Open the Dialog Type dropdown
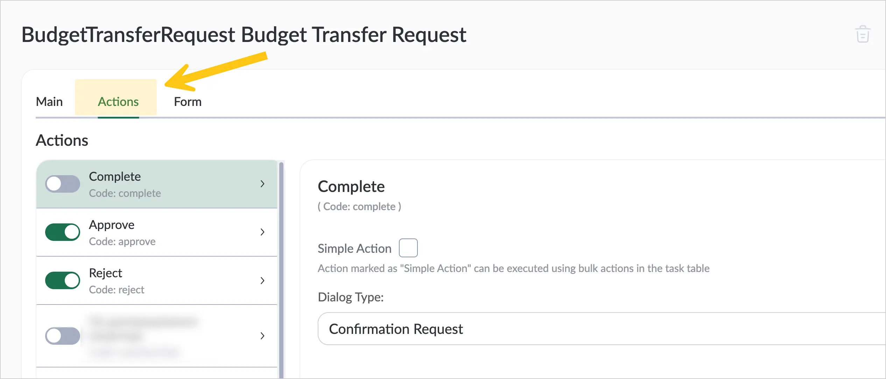This screenshot has height=379, width=886. [602, 329]
